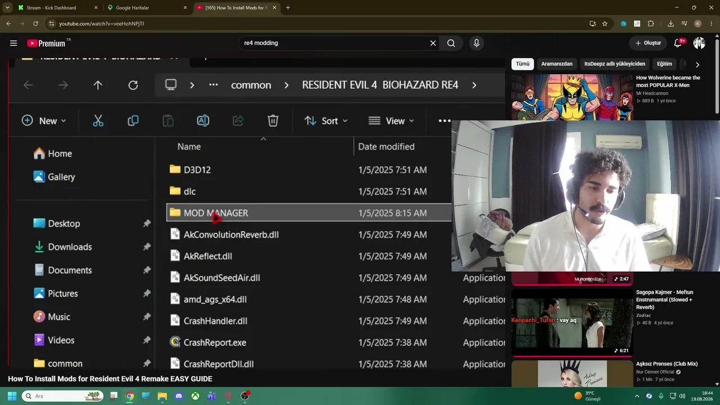Open the Sagopa Kajmer Meftun video thumbnail
Image resolution: width=720 pixels, height=405 pixels.
point(572,323)
